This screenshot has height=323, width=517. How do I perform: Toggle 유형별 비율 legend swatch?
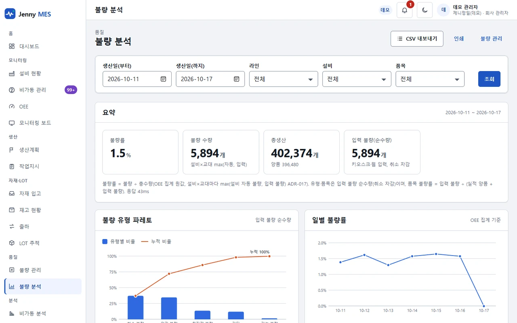[105, 241]
